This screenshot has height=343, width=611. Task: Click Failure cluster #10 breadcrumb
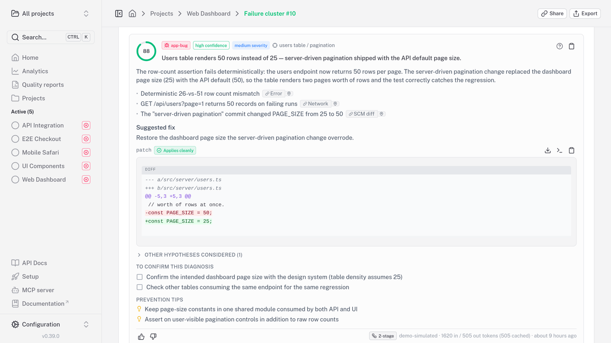270,13
